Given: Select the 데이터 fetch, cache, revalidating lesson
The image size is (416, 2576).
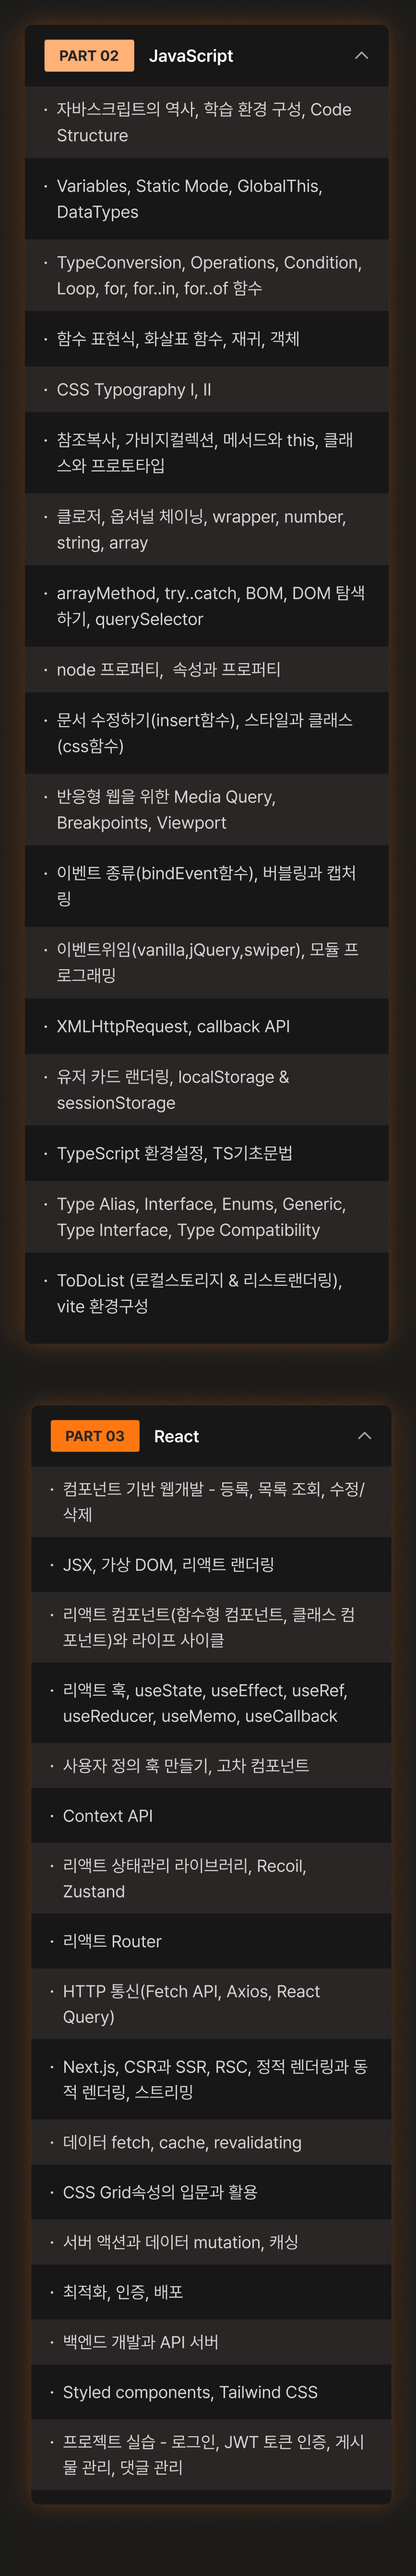Looking at the screenshot, I should (181, 2142).
